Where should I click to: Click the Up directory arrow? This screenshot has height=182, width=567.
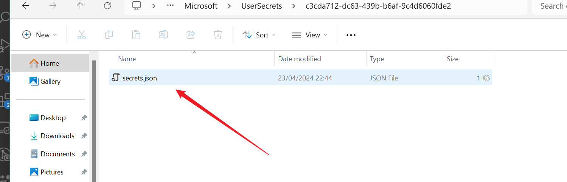coord(80,6)
